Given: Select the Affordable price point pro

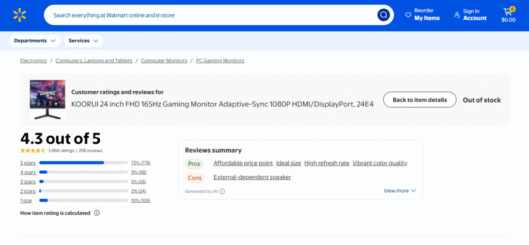Looking at the screenshot, I should point(243,163).
